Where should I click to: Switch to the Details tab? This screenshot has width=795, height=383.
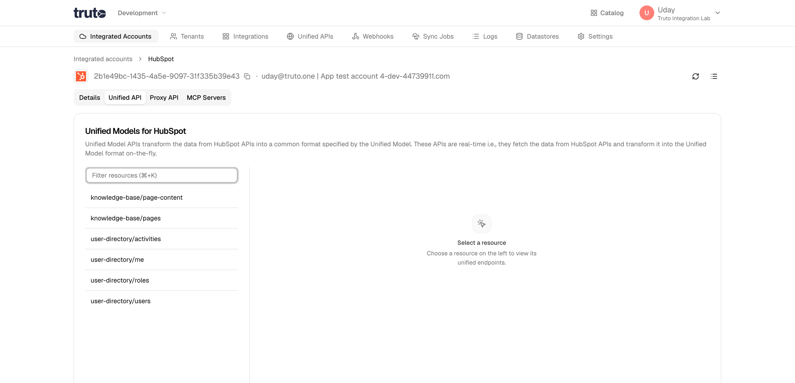89,98
